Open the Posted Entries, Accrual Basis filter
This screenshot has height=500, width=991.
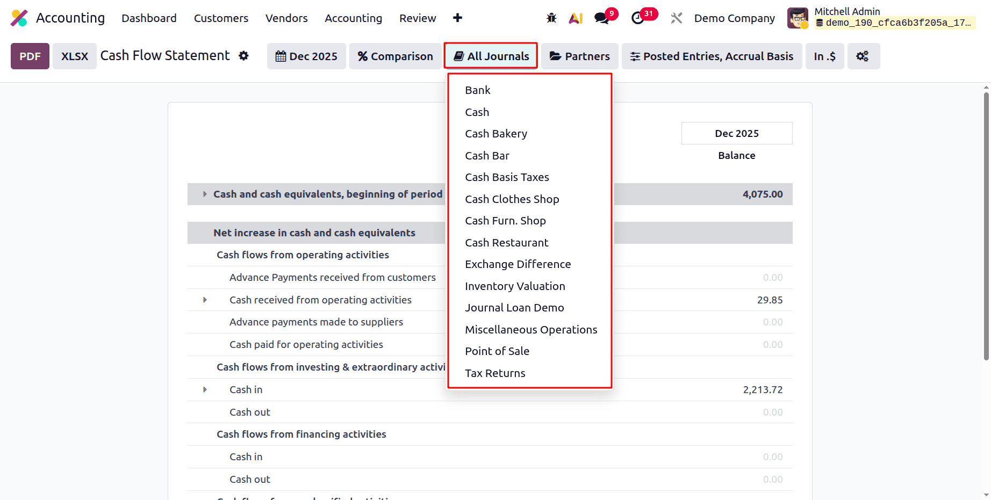pyautogui.click(x=712, y=56)
